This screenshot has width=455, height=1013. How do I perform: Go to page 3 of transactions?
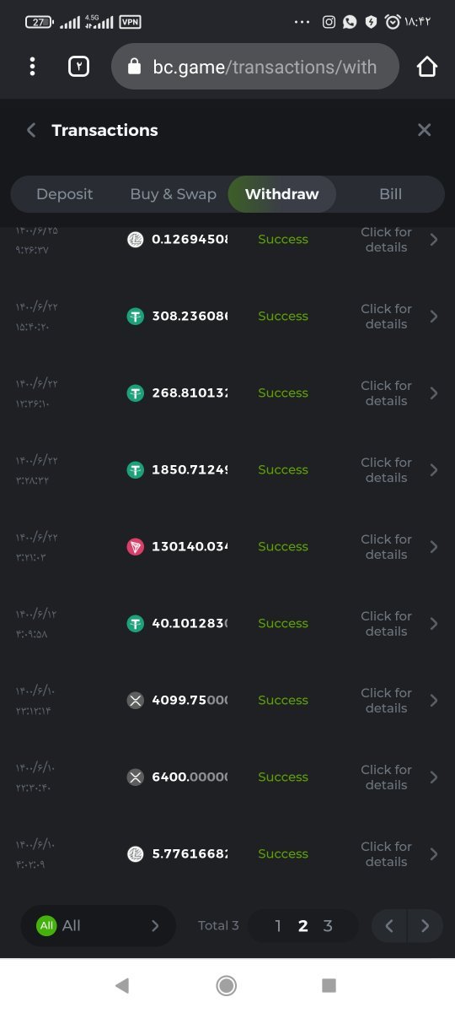tap(328, 926)
